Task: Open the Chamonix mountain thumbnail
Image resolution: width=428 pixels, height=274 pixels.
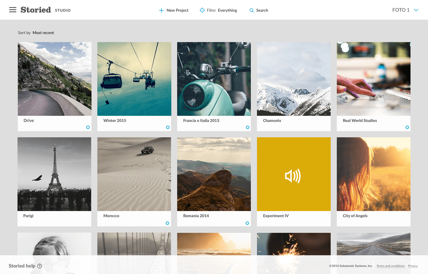Action: (x=294, y=79)
